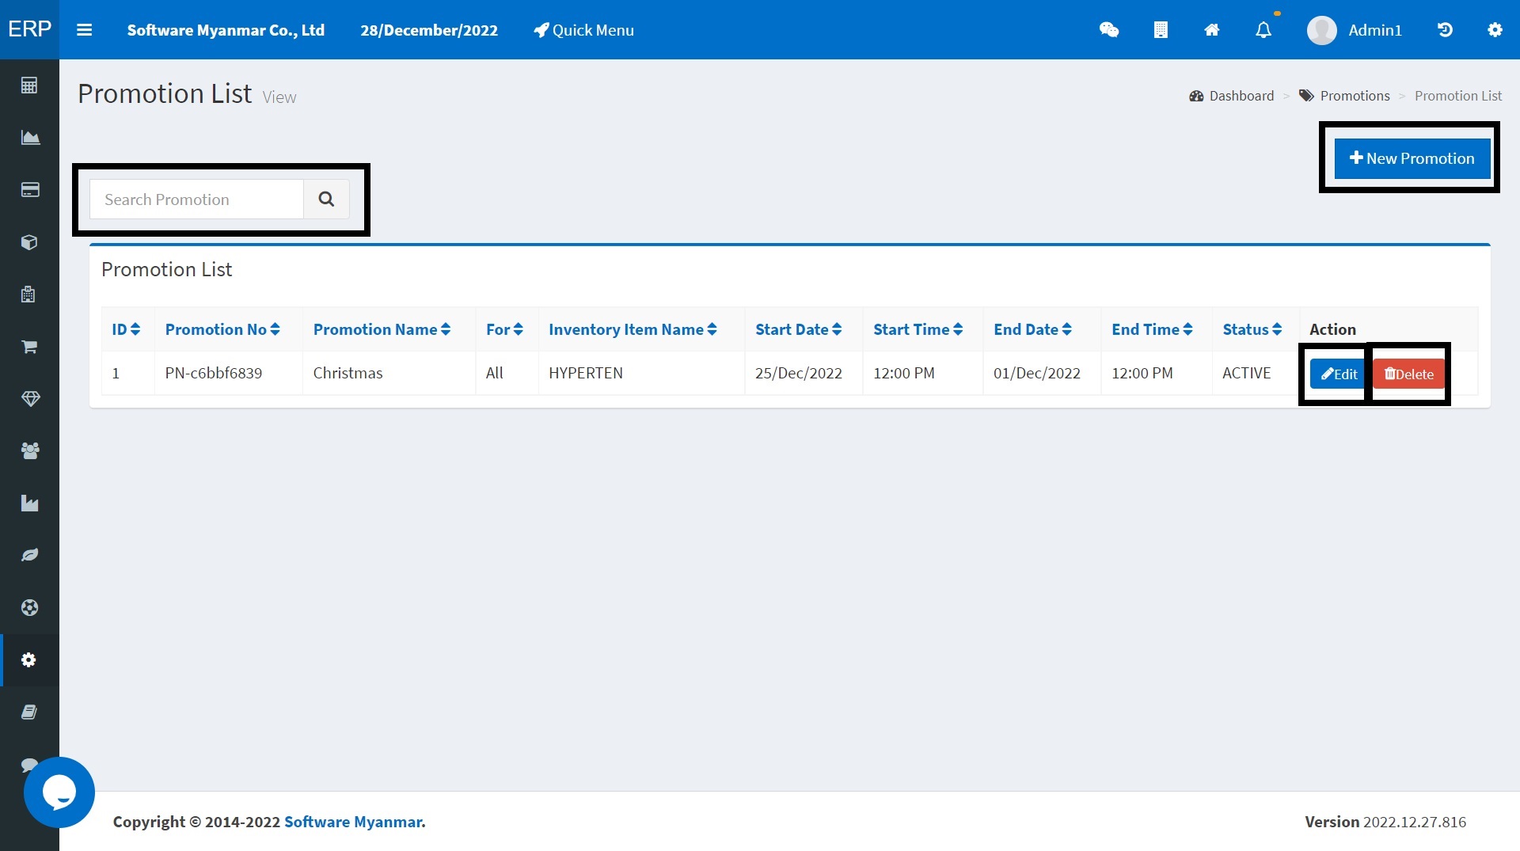Sort by Inventory Item Name column
Viewport: 1520px width, 851px height.
[x=633, y=329]
